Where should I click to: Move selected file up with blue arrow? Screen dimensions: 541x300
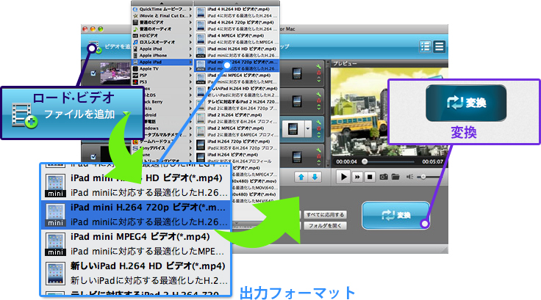coord(301,177)
